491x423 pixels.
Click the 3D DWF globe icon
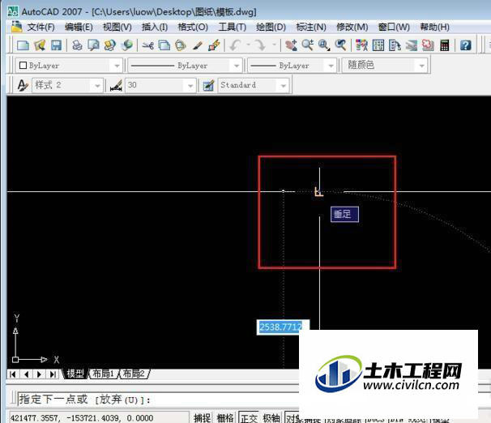(127, 45)
